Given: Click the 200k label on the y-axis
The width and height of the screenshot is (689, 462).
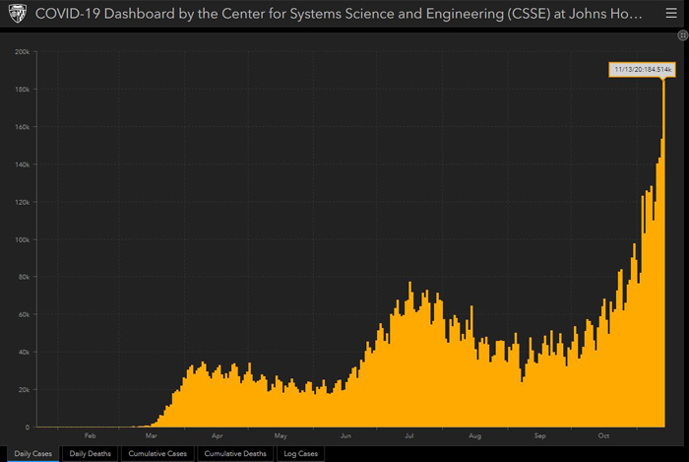Looking at the screenshot, I should (x=22, y=51).
